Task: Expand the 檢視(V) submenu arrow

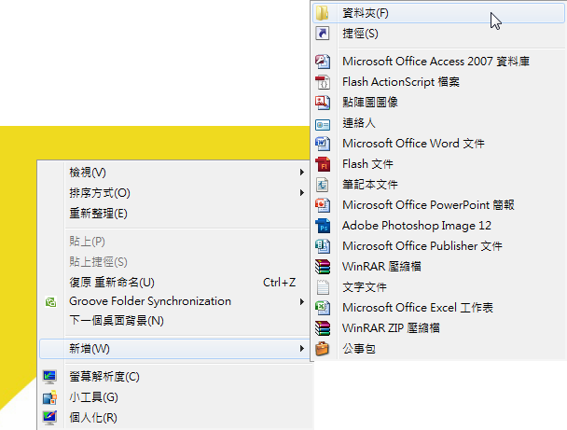Action: [301, 173]
